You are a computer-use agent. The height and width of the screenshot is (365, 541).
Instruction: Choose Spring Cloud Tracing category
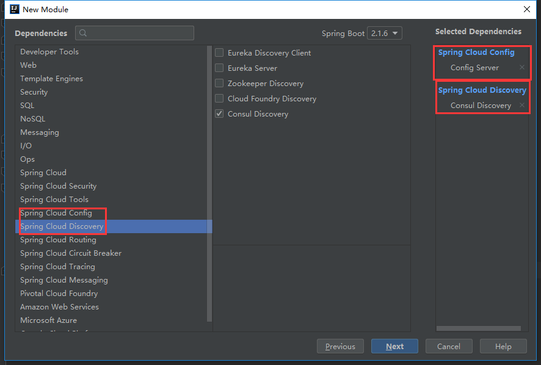(x=111, y=267)
